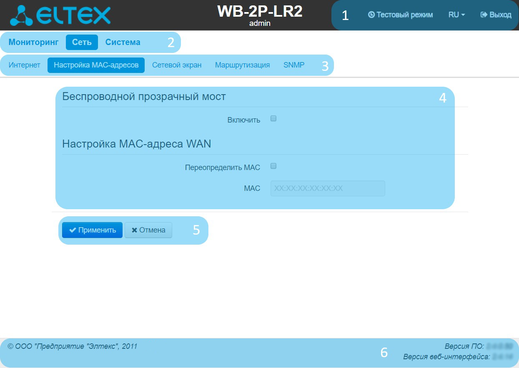Click the cross icon on Отмена button

point(134,230)
